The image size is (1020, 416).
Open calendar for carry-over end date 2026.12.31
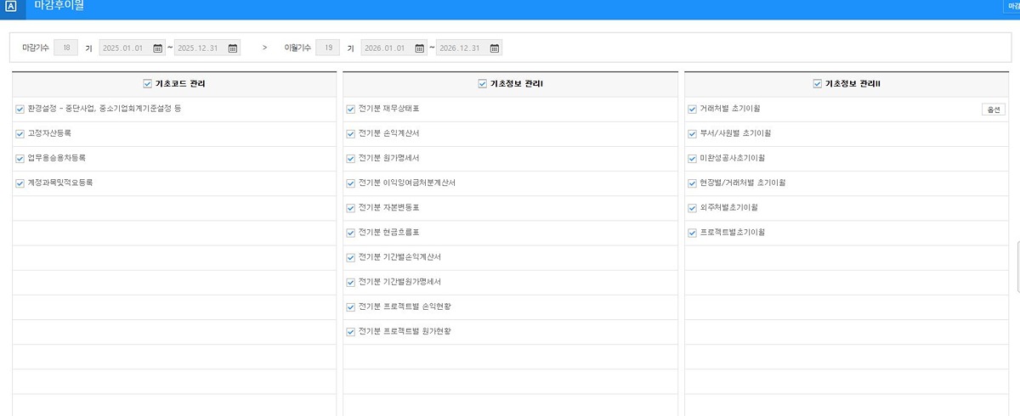click(495, 48)
